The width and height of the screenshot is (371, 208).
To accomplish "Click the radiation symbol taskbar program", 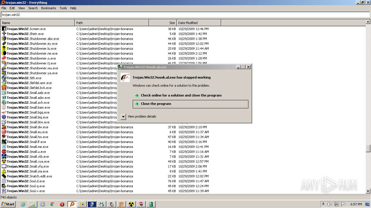I will 131,204.
